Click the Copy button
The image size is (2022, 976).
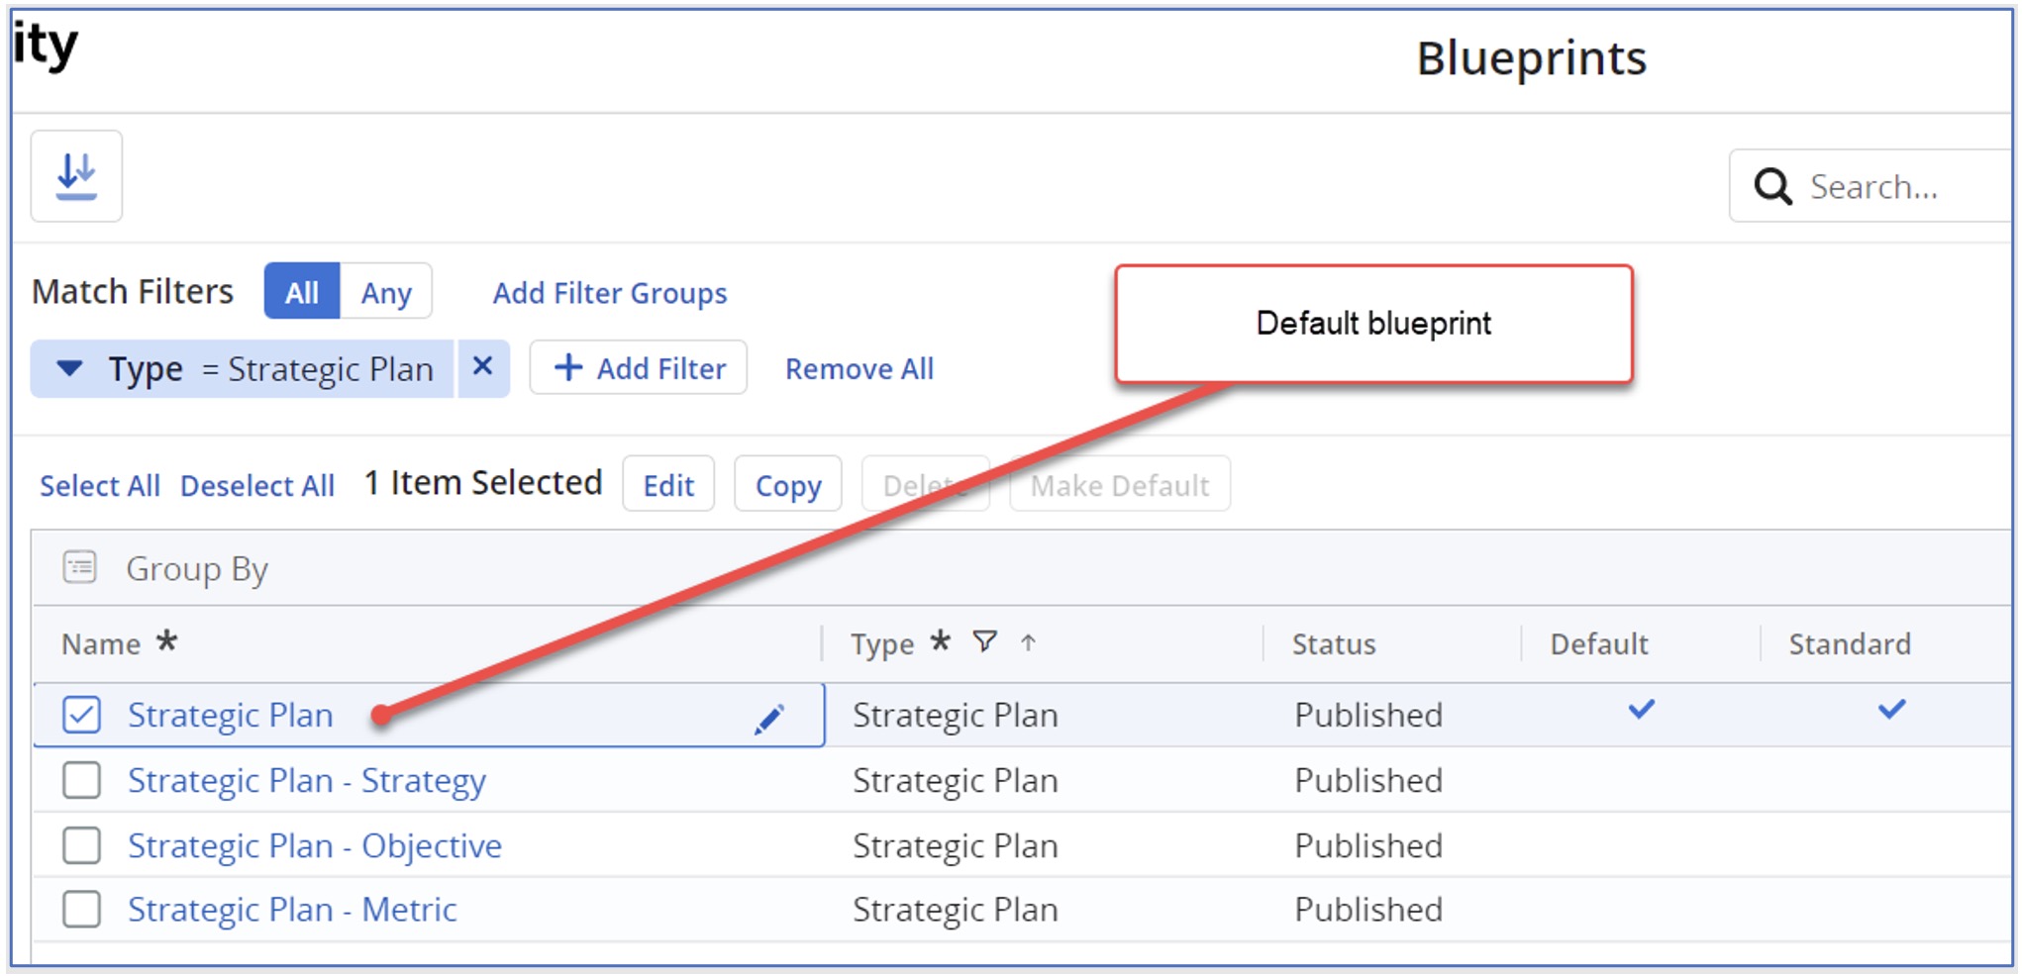coord(788,485)
